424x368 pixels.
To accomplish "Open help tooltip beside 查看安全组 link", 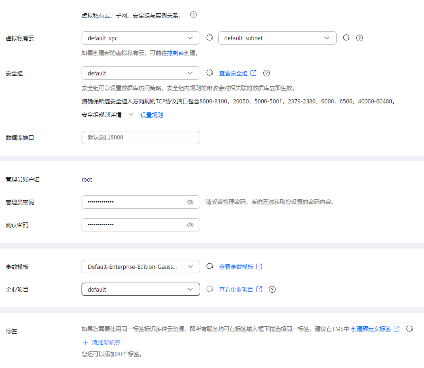I will click(x=266, y=73).
